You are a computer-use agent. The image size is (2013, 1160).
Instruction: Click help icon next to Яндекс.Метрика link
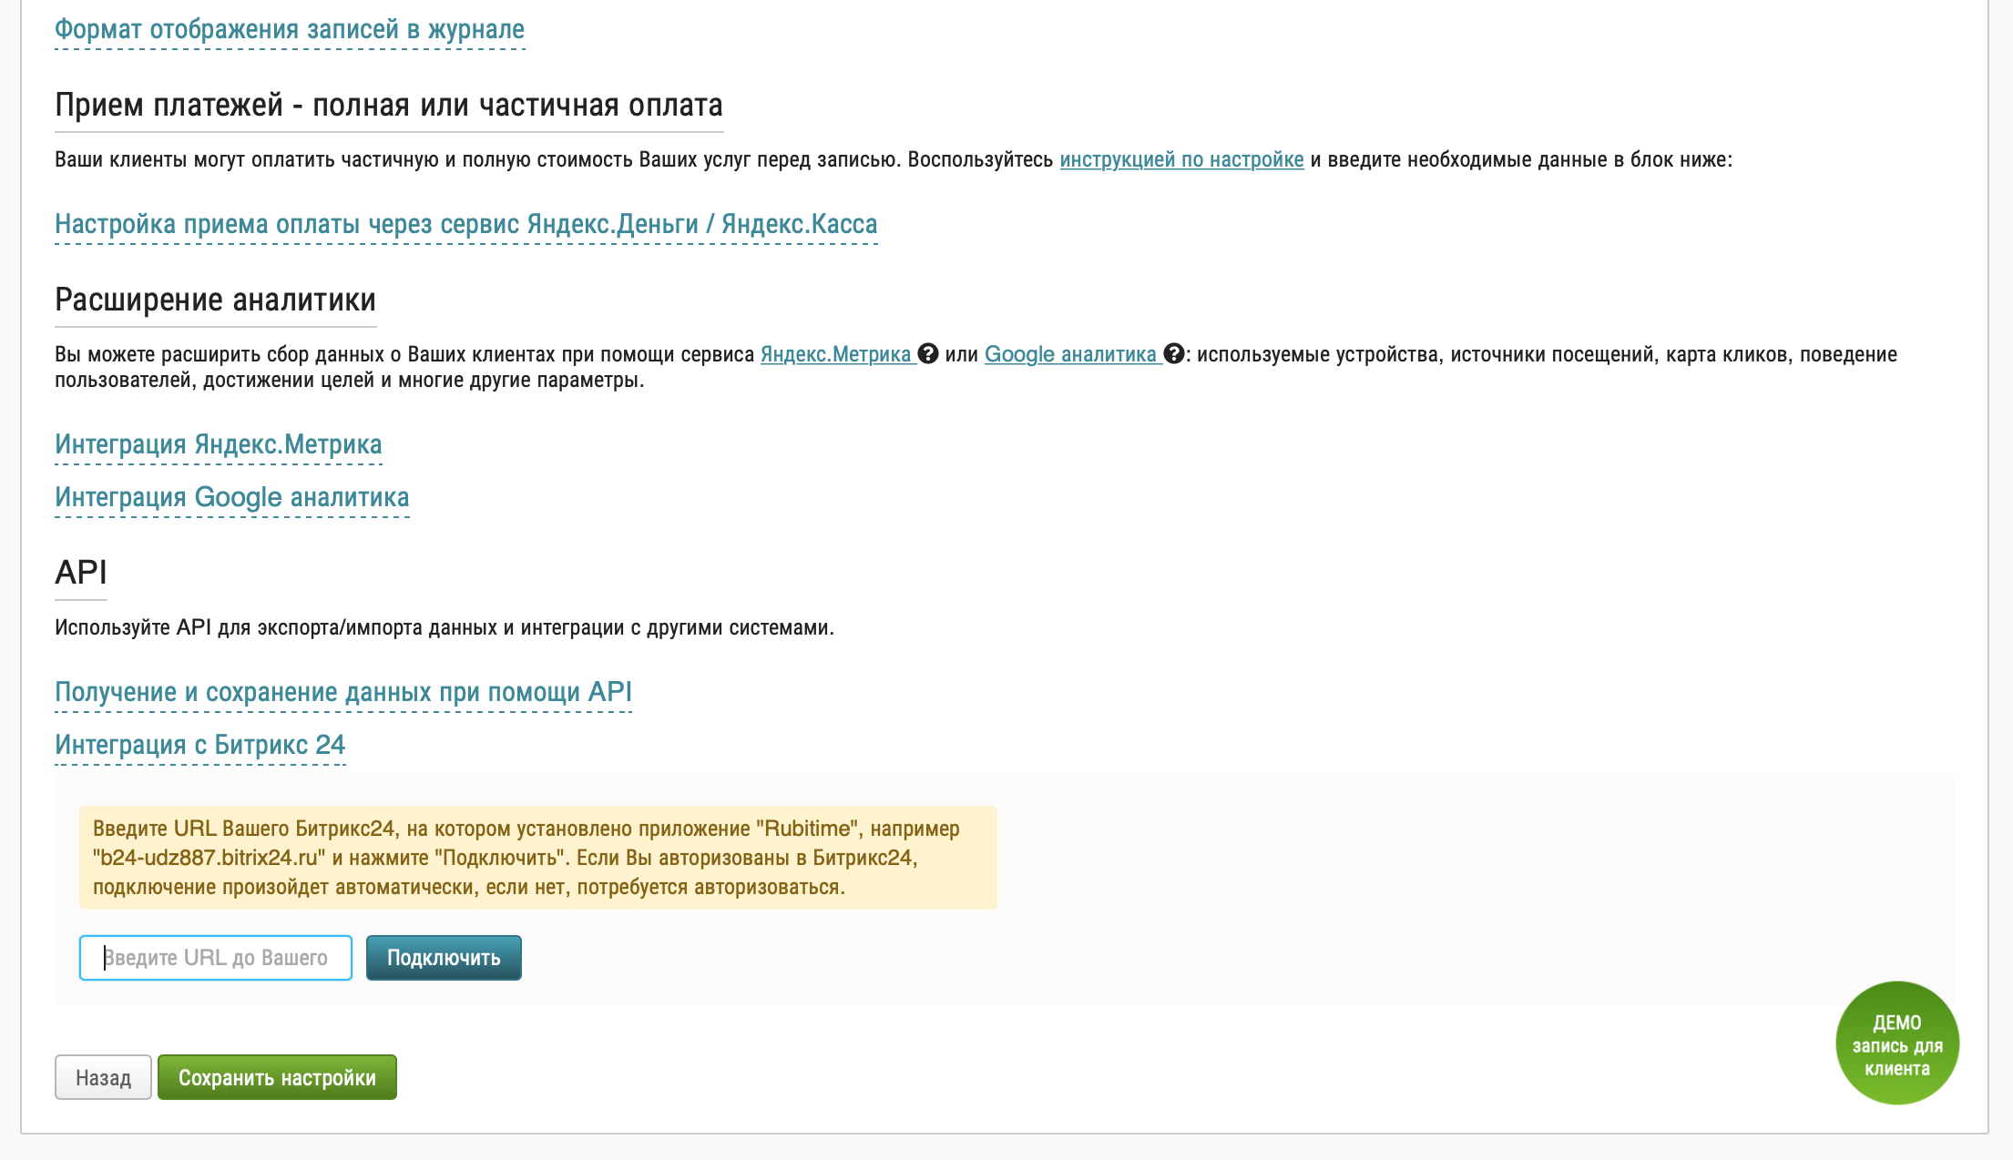(x=928, y=354)
